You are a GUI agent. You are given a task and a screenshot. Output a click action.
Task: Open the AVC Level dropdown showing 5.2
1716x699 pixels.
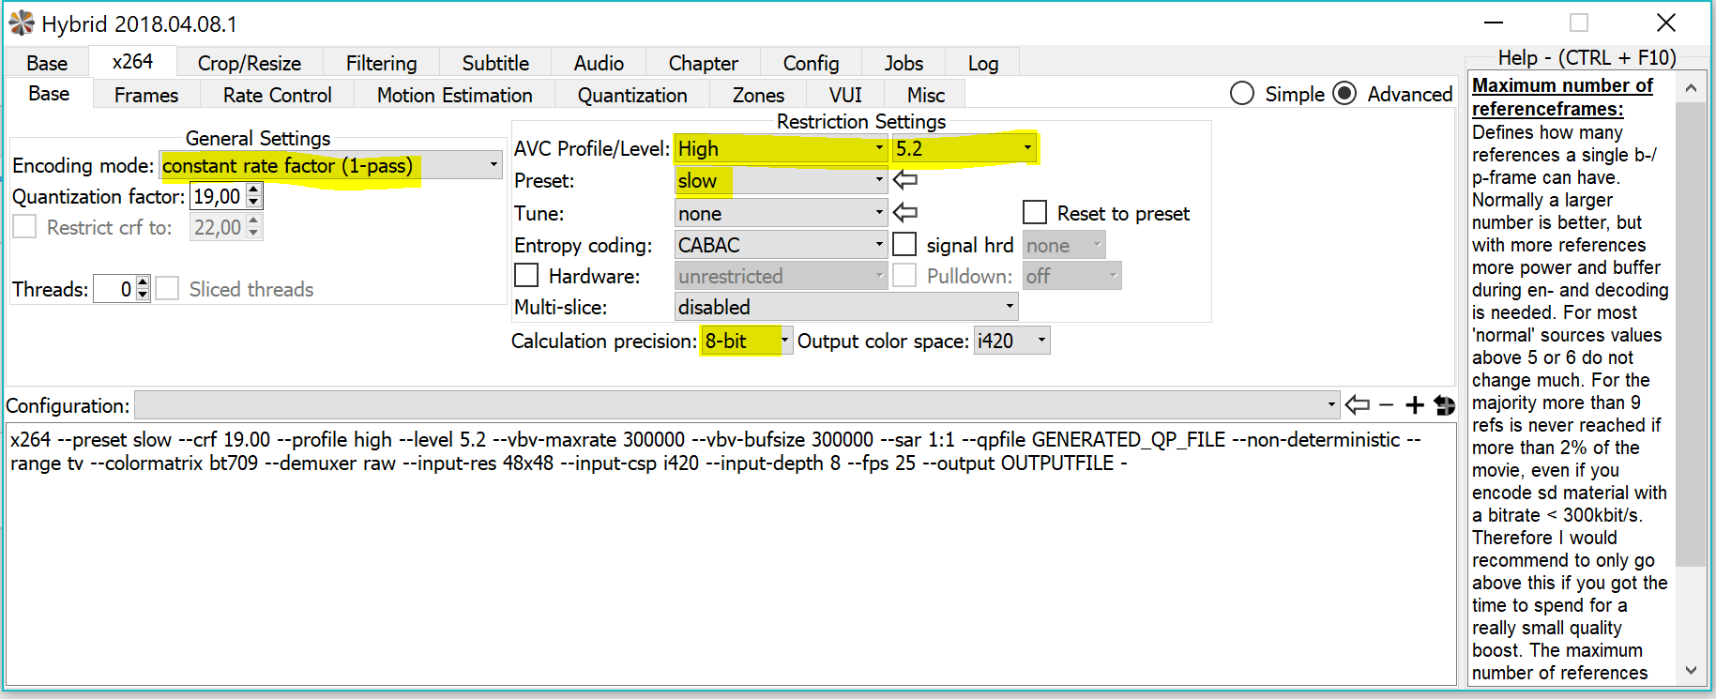tap(964, 148)
